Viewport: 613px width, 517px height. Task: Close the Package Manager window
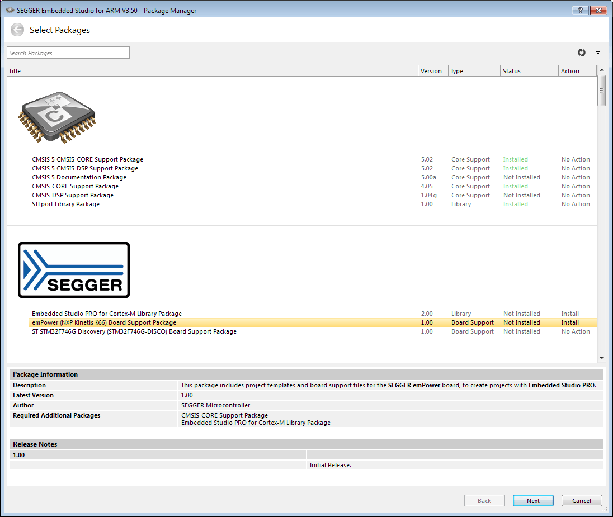tap(598, 10)
